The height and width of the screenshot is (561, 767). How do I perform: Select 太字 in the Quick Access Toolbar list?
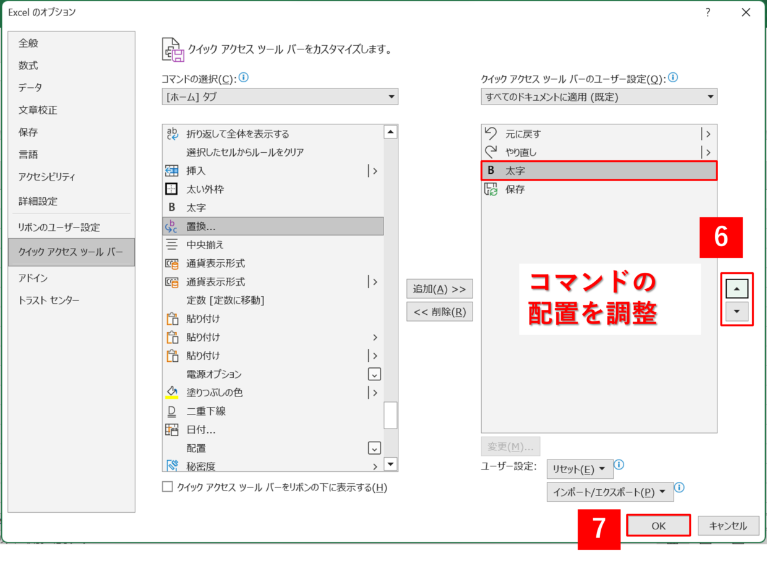coord(599,171)
